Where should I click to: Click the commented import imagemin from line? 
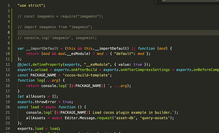55,27
